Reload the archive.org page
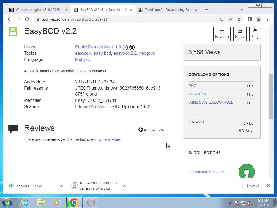277x208 pixels. (x=27, y=19)
